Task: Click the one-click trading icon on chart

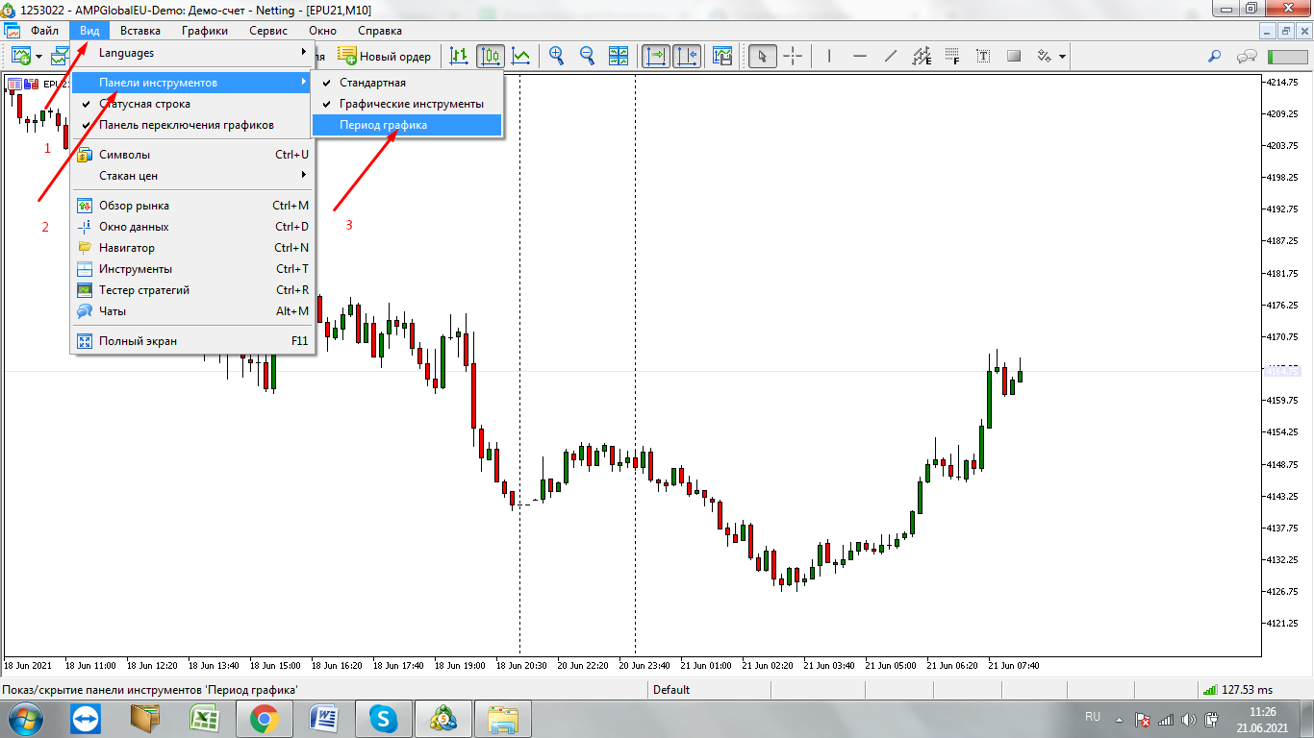Action: [15, 85]
